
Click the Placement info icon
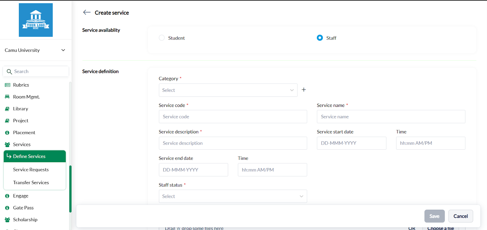7,133
